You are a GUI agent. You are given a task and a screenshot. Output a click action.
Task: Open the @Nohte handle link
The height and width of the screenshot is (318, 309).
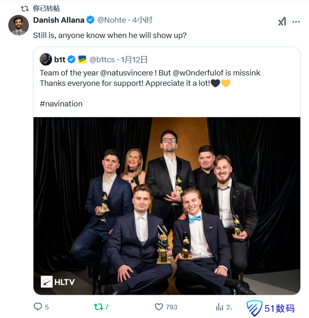(112, 20)
